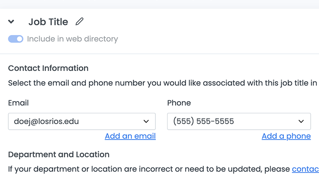Click the pencil icon beside Job Title
The height and width of the screenshot is (179, 319).
click(79, 22)
